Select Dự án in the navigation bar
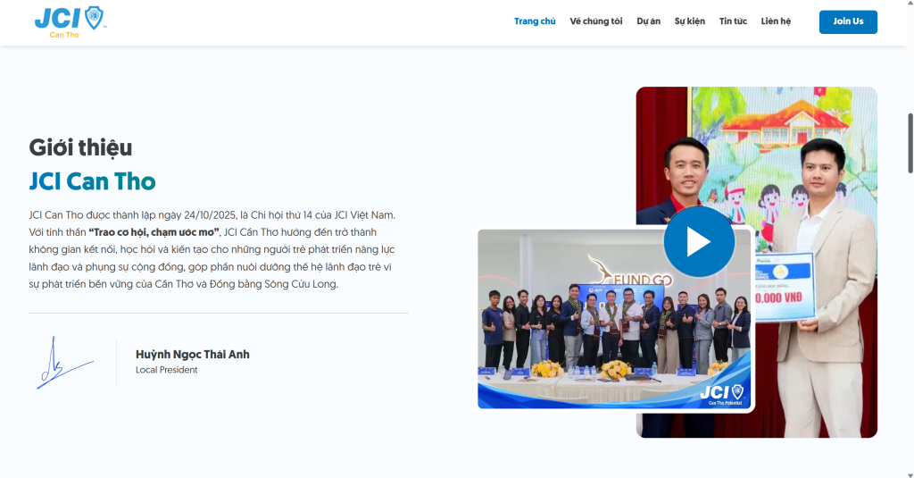The image size is (914, 478). (649, 21)
